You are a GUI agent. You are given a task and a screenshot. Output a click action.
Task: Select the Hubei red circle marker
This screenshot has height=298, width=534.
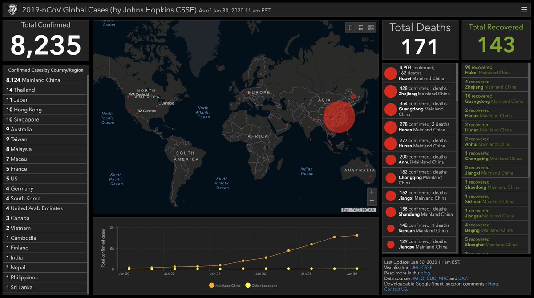390,73
